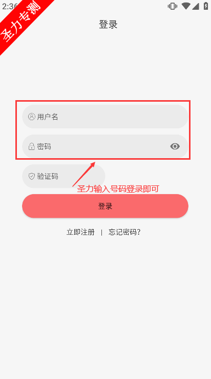Image resolution: width=211 pixels, height=379 pixels.
Task: Tap the 登录 page title at top
Action: (108, 25)
